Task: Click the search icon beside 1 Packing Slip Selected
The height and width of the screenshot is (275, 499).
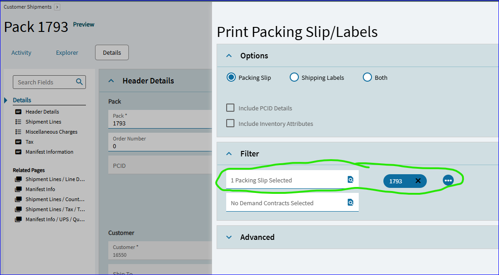Action: (x=350, y=180)
